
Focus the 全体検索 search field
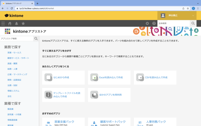pyautogui.click(x=174, y=23)
